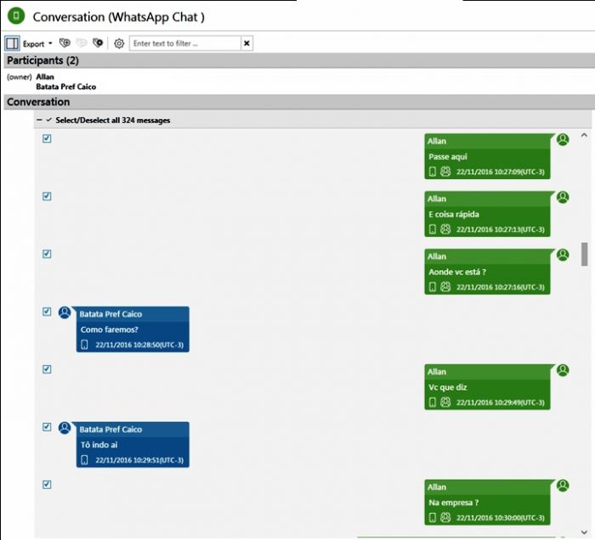Click timestamp 22/11/2016 10:30:00(UTC-3)
The image size is (595, 540).
(500, 518)
